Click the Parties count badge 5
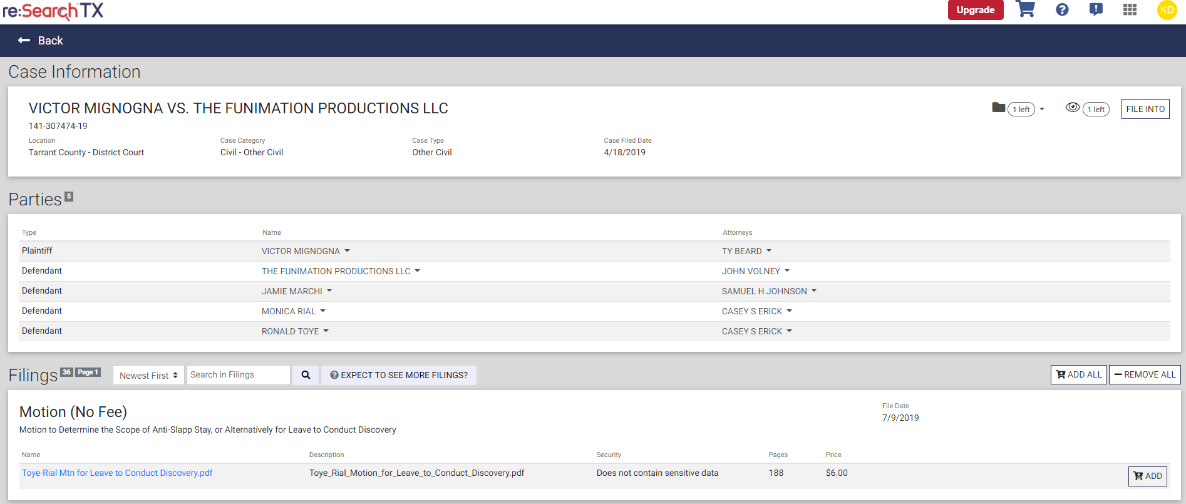This screenshot has width=1186, height=504. 69,196
